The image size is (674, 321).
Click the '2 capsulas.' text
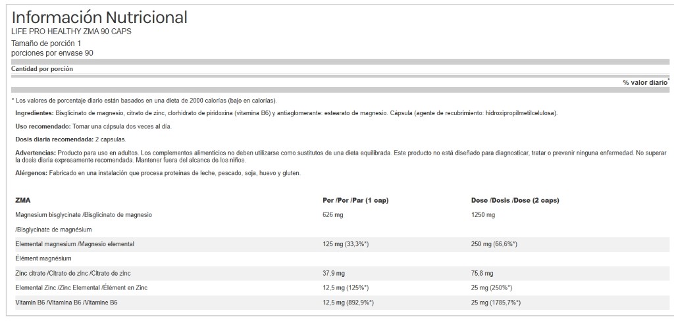coord(111,139)
